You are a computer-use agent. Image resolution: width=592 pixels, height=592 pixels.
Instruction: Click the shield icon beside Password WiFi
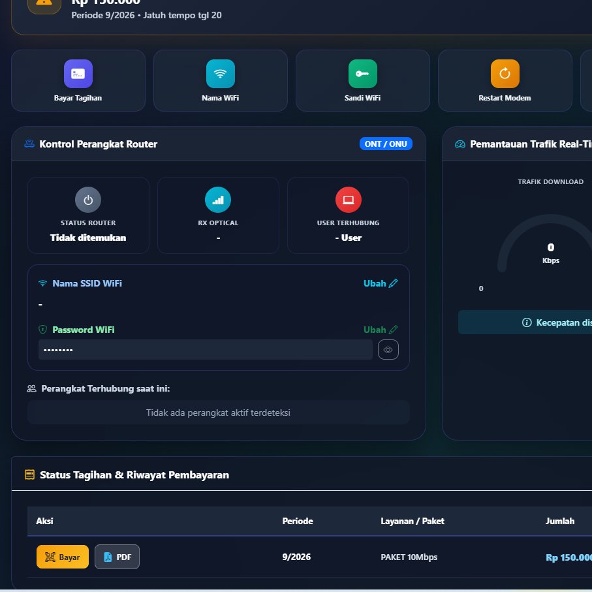pos(42,330)
